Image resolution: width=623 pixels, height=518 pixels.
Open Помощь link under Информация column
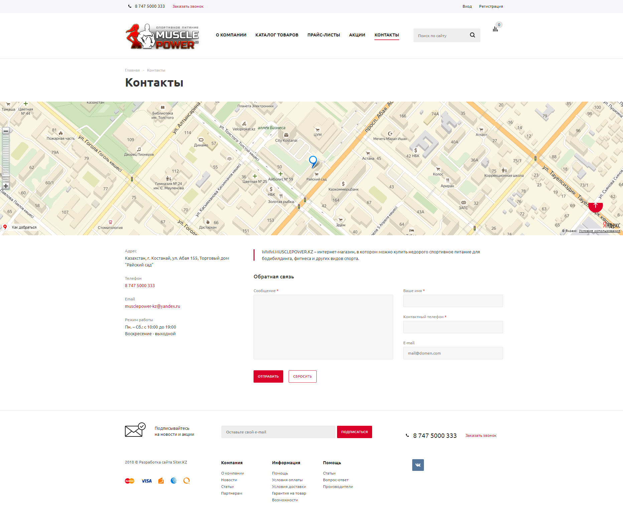[x=280, y=473]
